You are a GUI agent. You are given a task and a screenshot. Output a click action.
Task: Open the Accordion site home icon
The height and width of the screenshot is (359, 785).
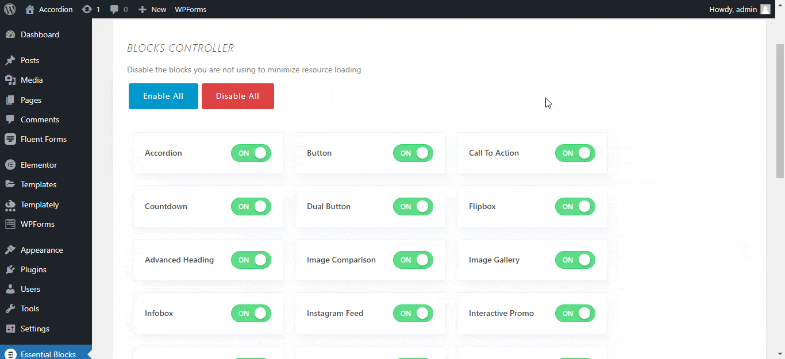[30, 9]
